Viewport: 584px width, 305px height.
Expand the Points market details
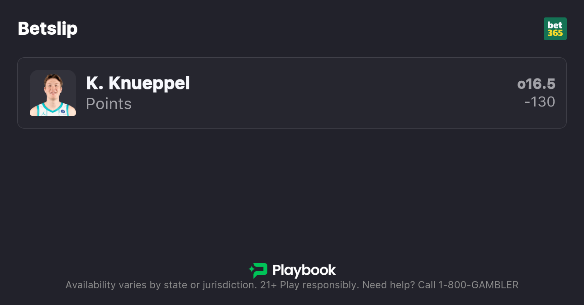(109, 104)
